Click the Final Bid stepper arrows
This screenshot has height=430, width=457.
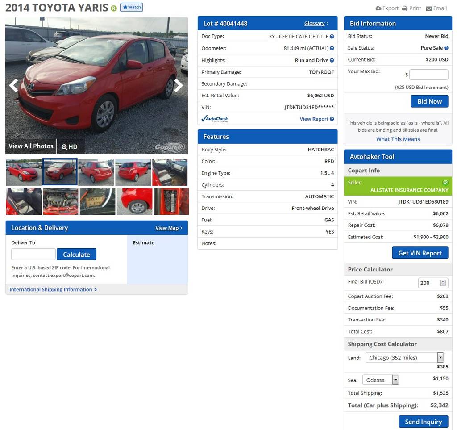point(443,283)
